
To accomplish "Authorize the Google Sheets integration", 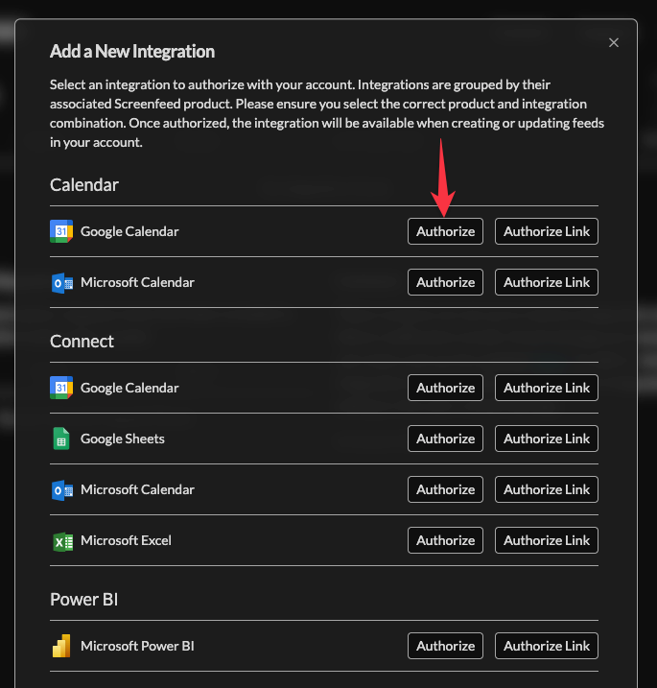I will tap(445, 439).
